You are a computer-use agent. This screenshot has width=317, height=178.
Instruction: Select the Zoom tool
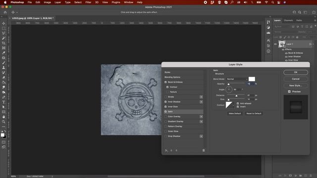[3, 122]
